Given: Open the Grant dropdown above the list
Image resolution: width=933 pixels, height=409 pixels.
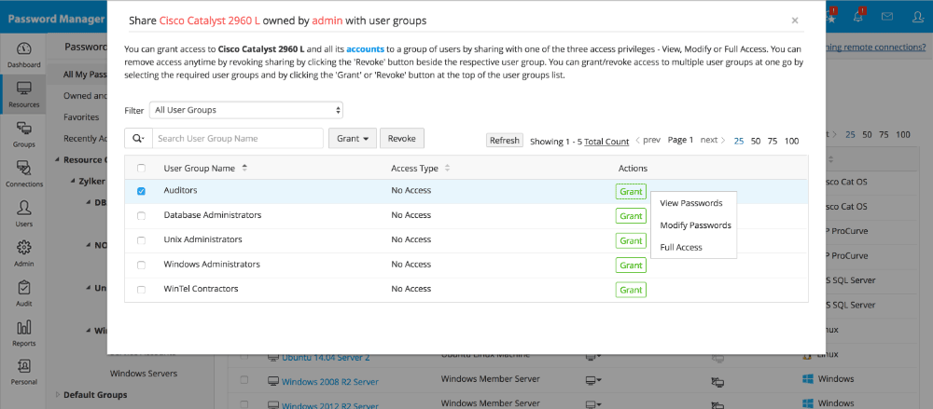Looking at the screenshot, I should pos(351,139).
